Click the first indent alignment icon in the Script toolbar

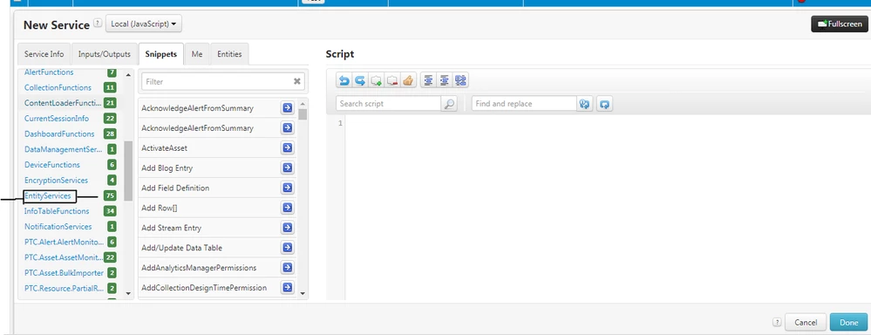[x=428, y=80]
